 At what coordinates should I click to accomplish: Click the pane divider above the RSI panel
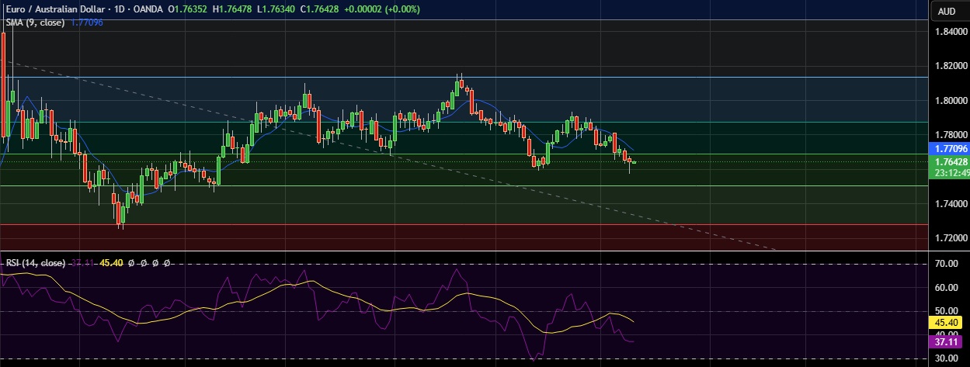click(x=466, y=251)
